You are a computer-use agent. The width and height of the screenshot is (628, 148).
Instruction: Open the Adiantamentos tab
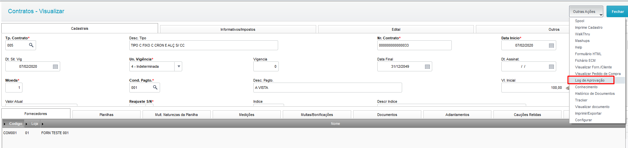[x=457, y=115]
